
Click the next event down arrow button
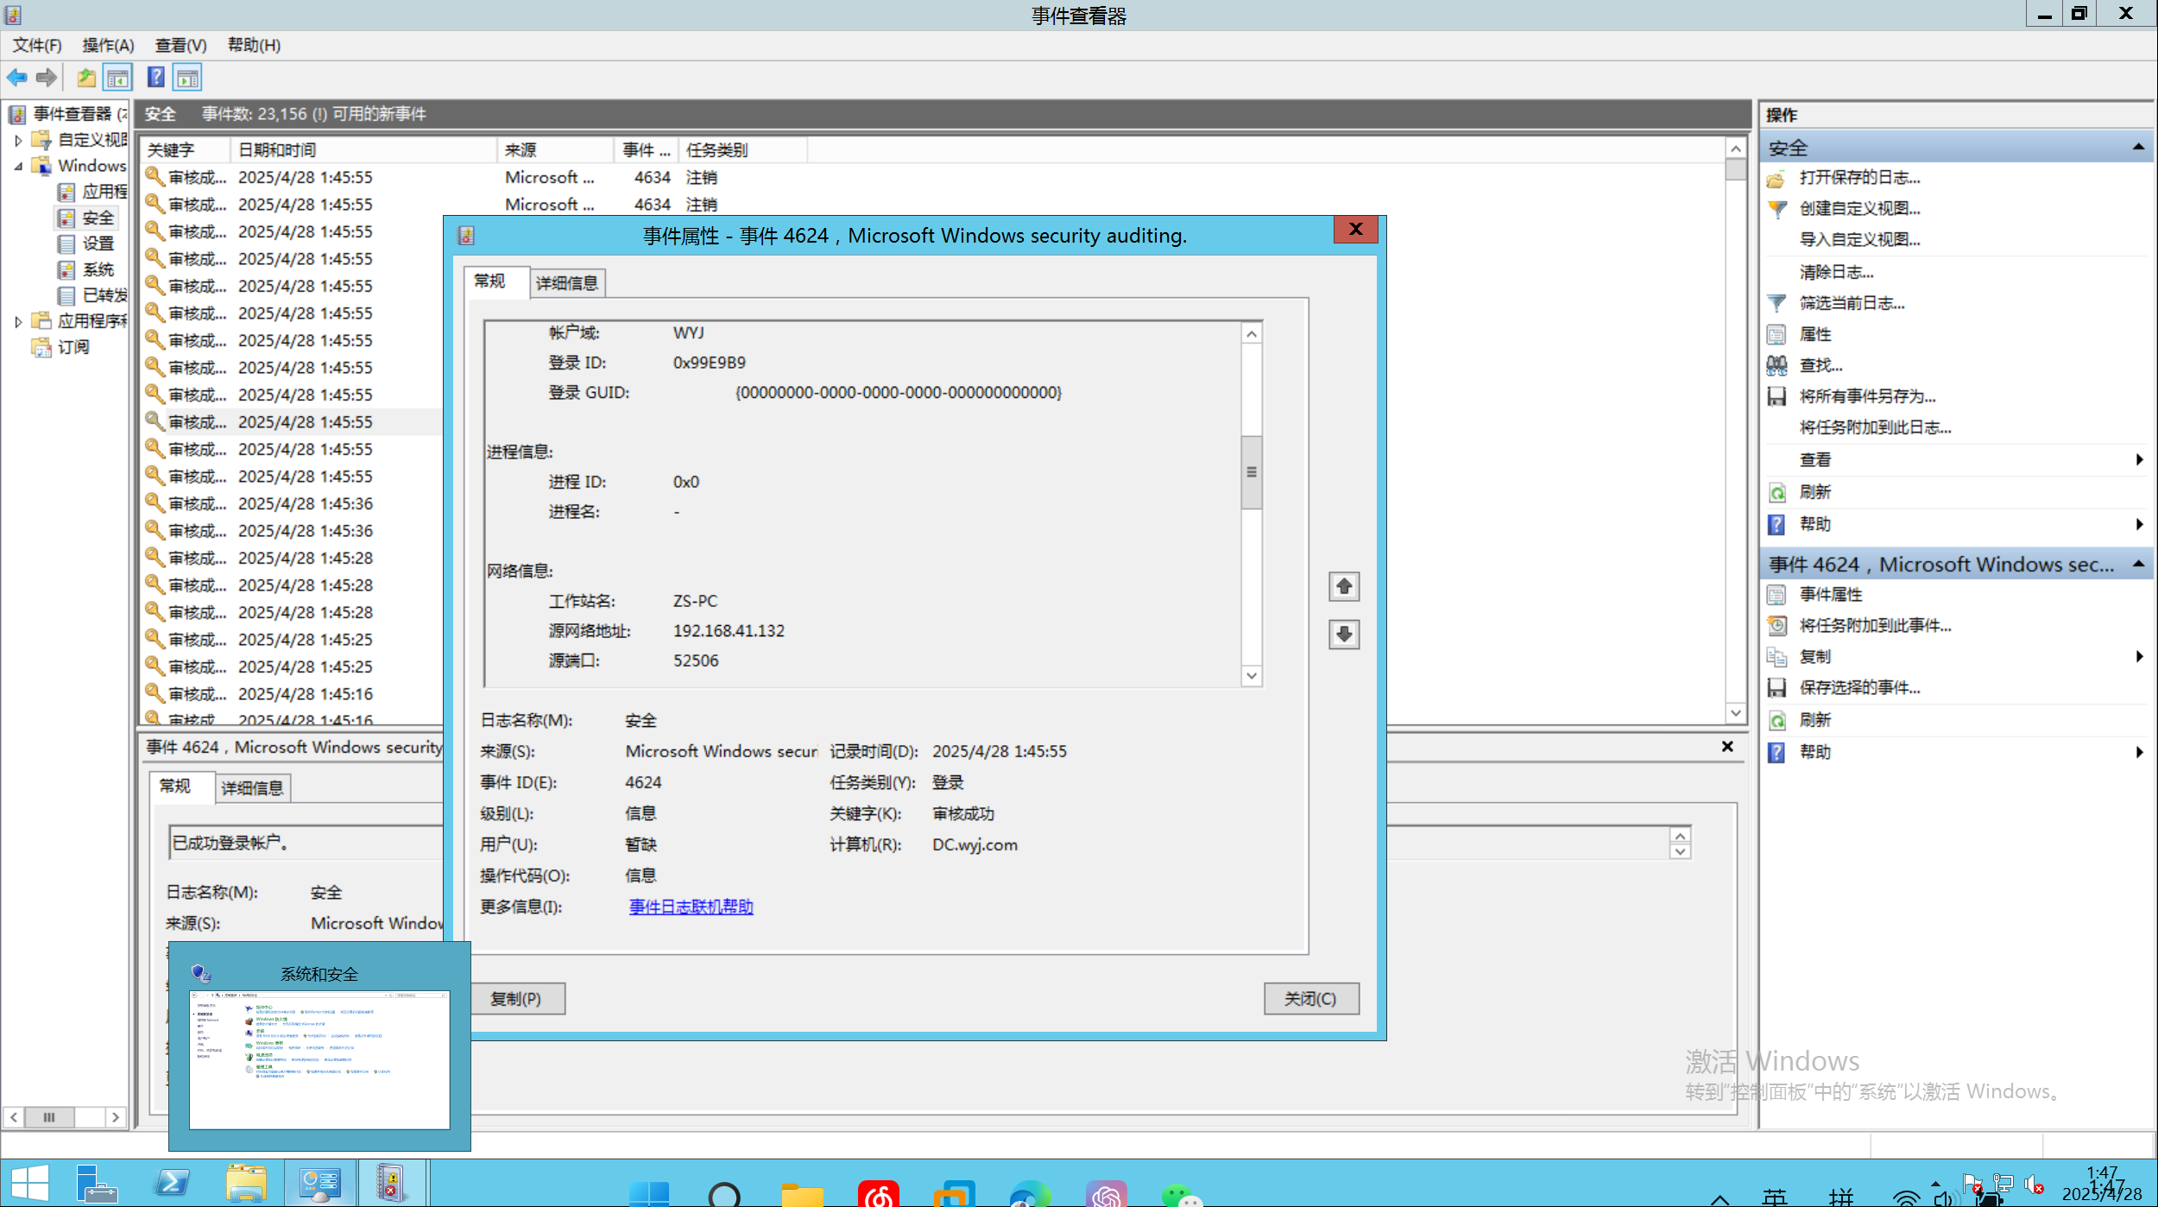click(1343, 635)
